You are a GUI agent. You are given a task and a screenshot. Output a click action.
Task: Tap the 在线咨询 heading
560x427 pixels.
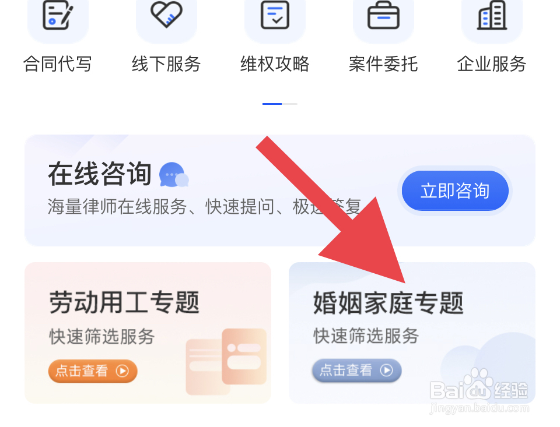[100, 174]
